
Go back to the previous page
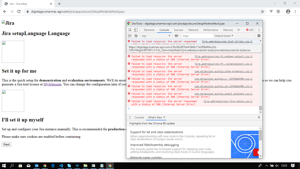[x=5, y=11]
